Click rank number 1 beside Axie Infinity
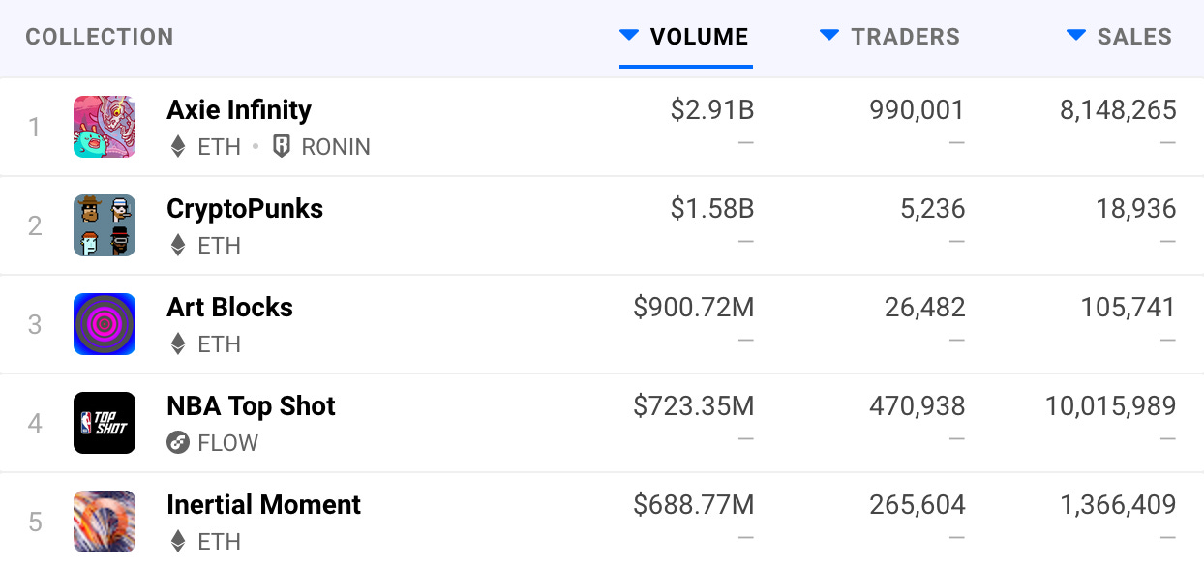This screenshot has width=1204, height=567. pos(35,128)
